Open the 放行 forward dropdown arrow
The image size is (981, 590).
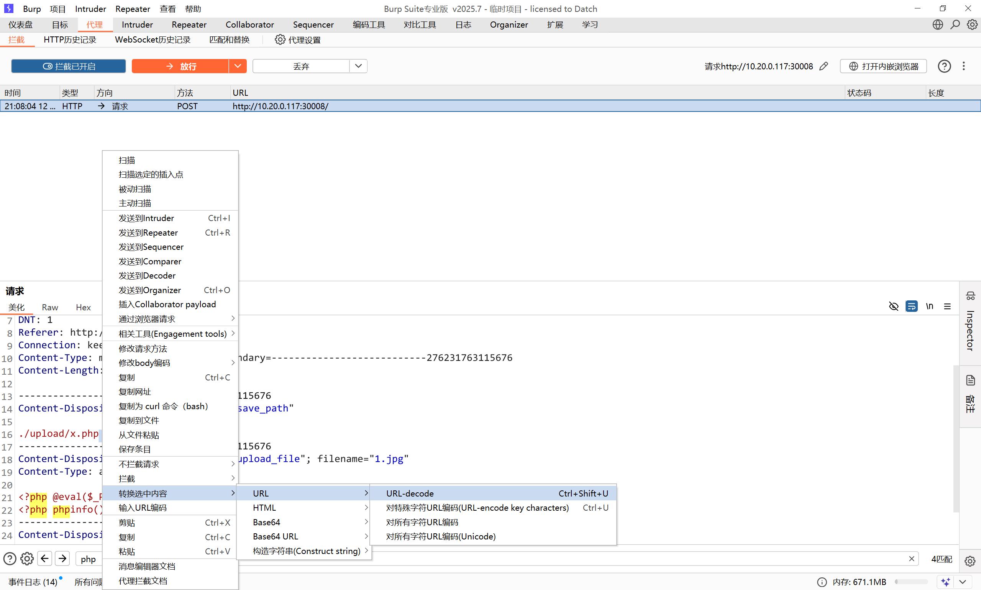[x=238, y=66]
